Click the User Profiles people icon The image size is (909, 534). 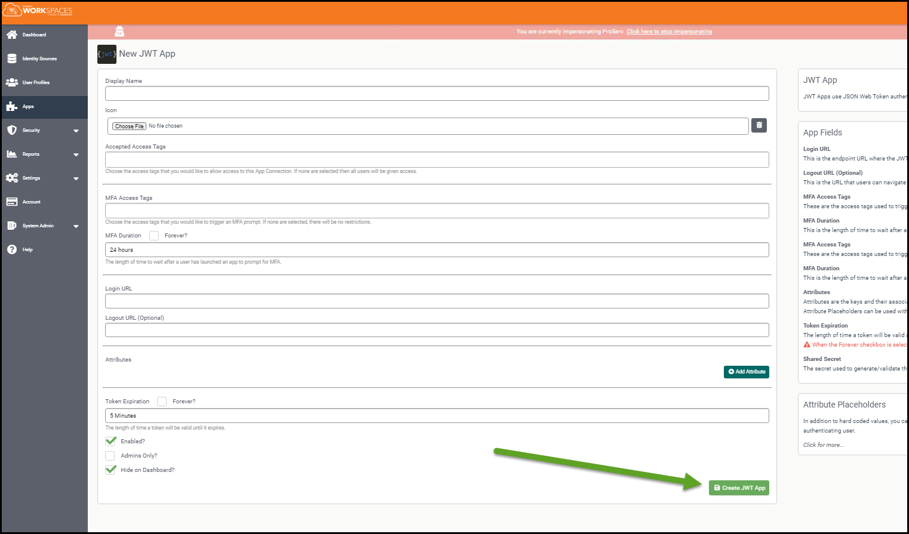click(12, 82)
